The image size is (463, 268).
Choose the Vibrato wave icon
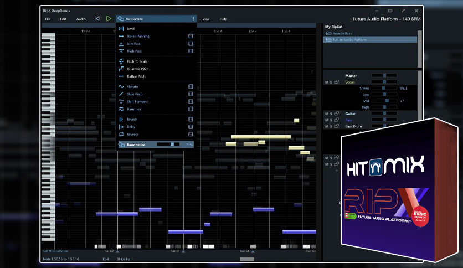click(121, 87)
